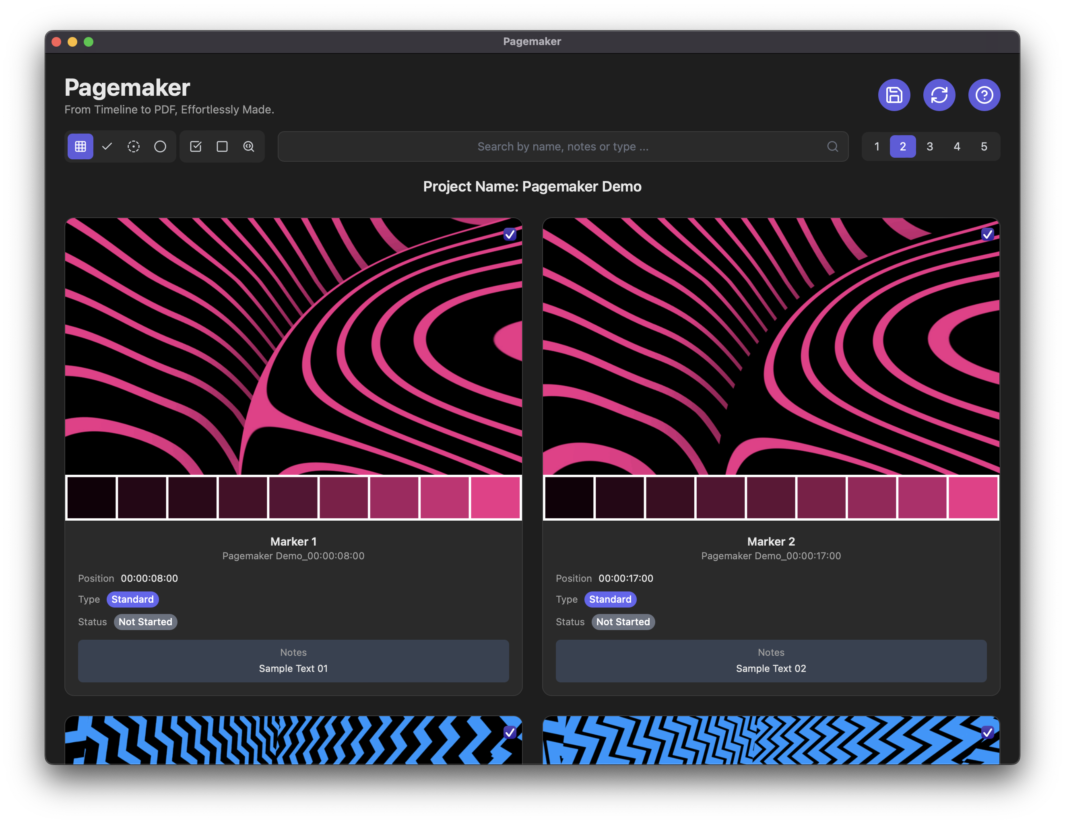Click Not Started status badge on Marker 1

(x=145, y=622)
